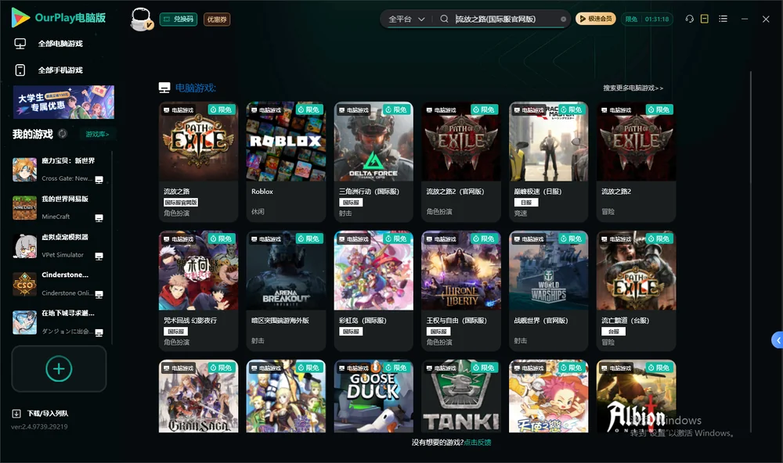Click 电脑游戏 tag on Throne and Liberty card
The width and height of the screenshot is (783, 463).
point(440,239)
